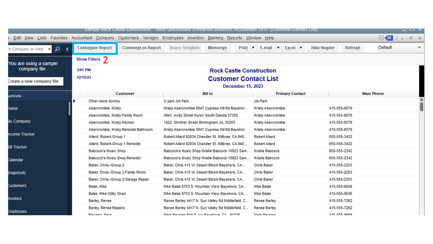Viewport: 433px width, 244px height.
Task: Click the Customize Report button
Action: pos(94,48)
